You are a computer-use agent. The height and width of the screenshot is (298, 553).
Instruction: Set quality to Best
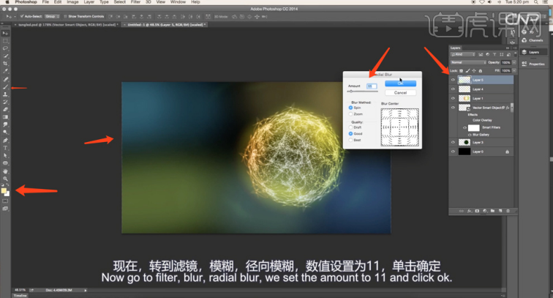tap(350, 140)
